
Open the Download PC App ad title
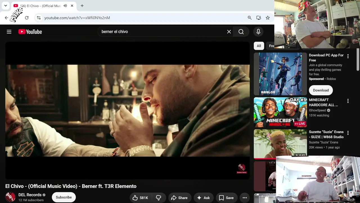click(326, 58)
